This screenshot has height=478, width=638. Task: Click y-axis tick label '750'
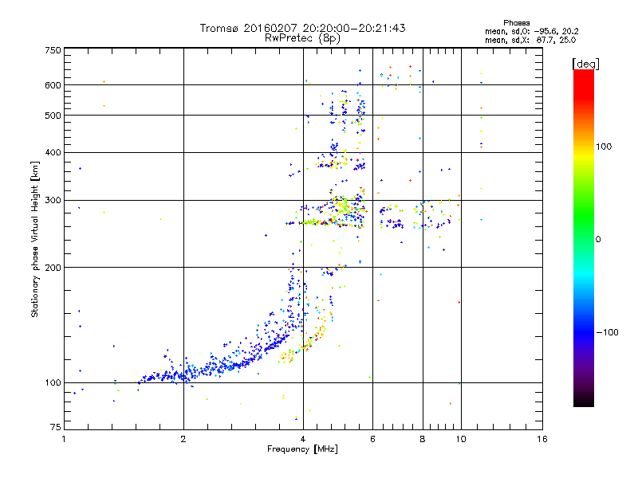[x=53, y=50]
